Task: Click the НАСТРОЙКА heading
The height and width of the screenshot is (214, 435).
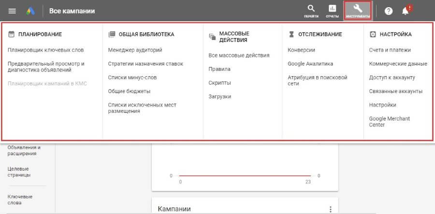Action: click(x=395, y=34)
